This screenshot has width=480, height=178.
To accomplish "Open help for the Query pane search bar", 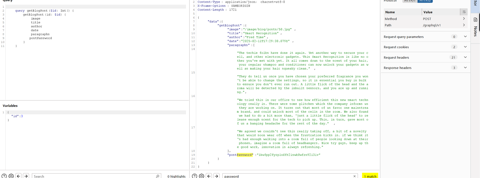I will (x=4, y=176).
